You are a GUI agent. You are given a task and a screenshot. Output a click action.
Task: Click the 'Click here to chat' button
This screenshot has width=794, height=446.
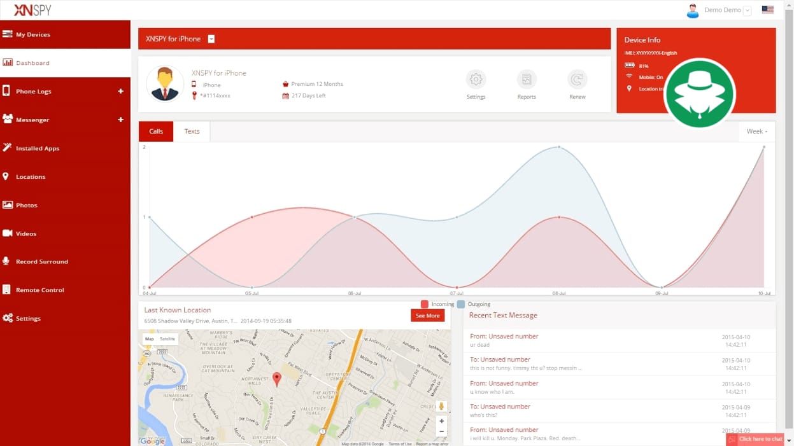tap(756, 439)
